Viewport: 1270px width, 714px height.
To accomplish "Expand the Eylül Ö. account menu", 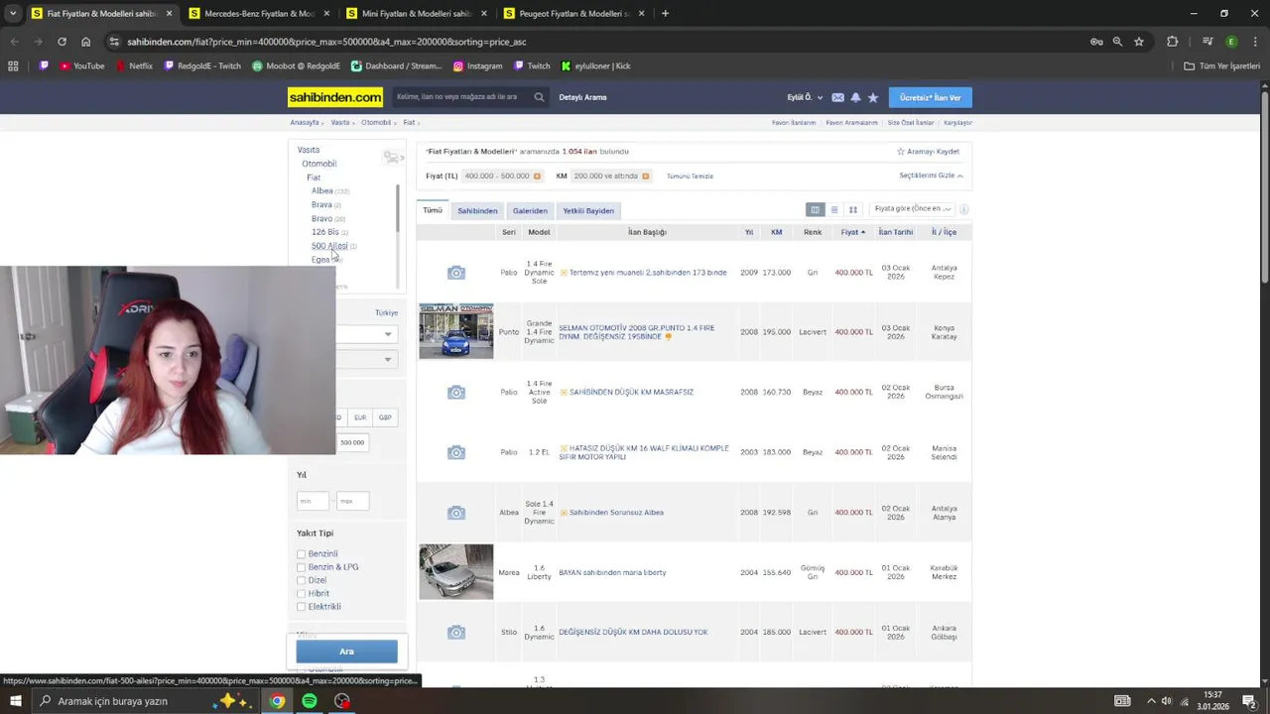I will point(805,97).
